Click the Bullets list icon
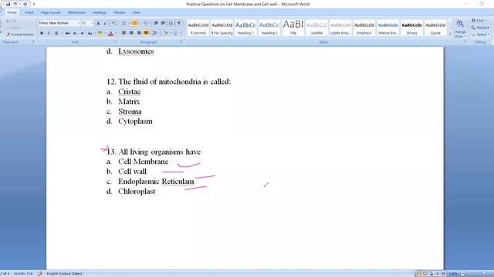Viewport: 494px width, 277px height. (x=124, y=23)
